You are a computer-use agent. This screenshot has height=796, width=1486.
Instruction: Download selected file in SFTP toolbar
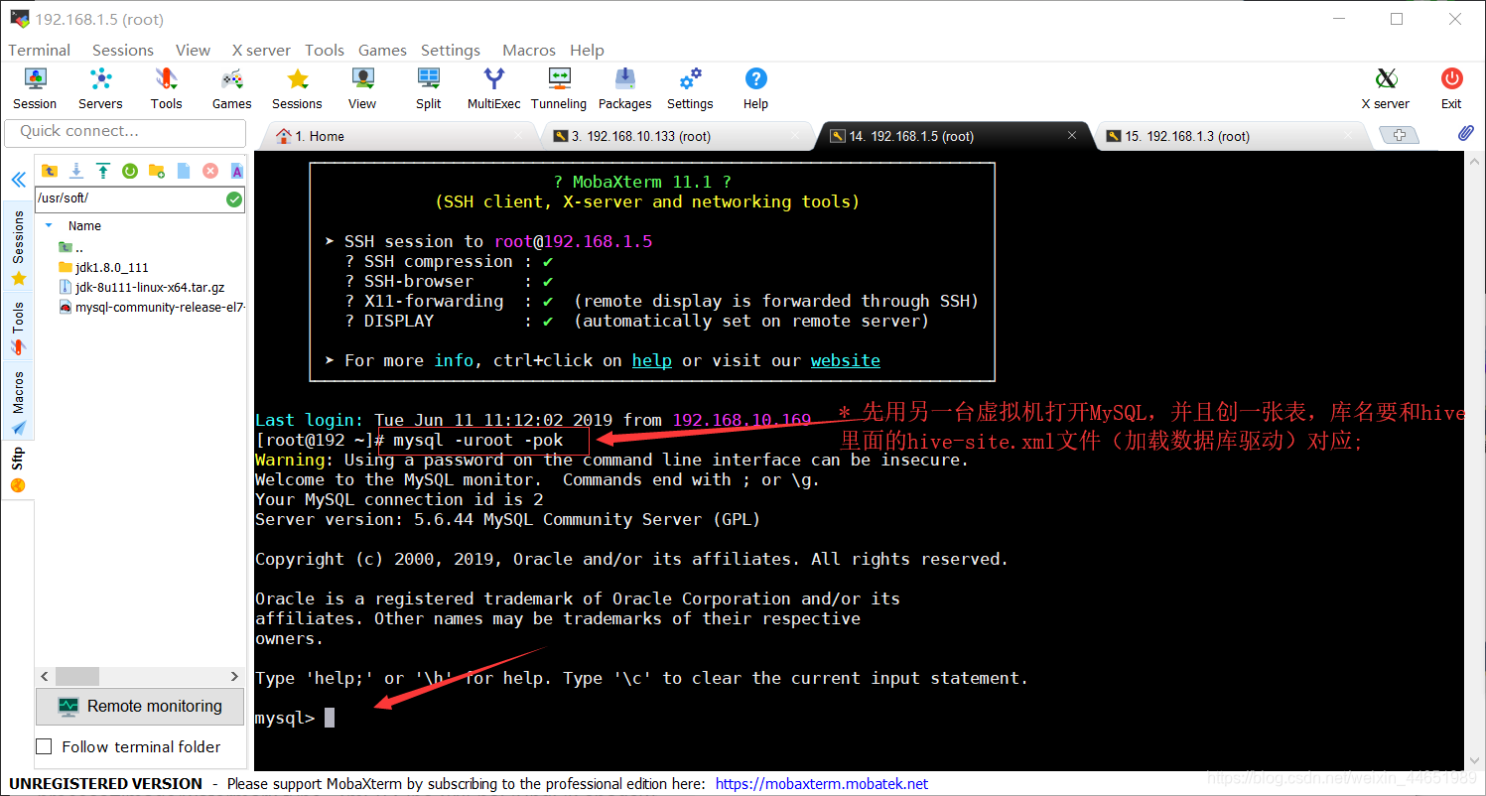75,171
